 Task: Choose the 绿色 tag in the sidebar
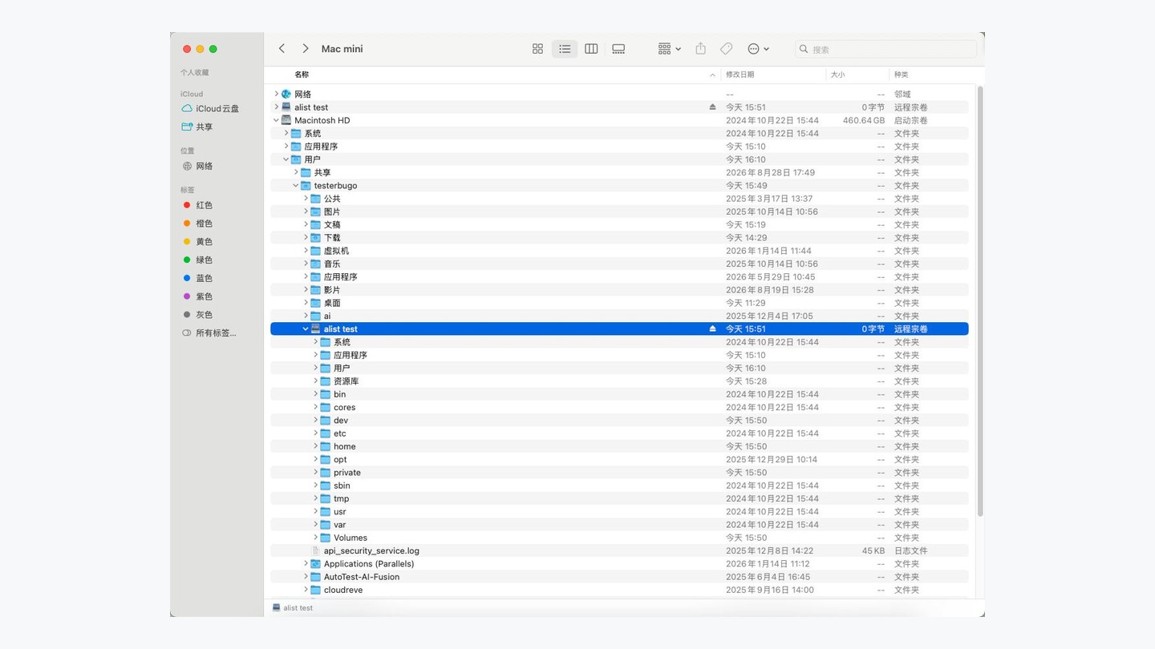(197, 260)
